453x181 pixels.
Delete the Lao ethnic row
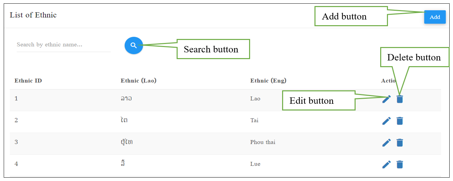(400, 99)
